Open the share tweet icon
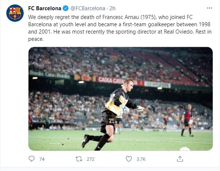This screenshot has width=220, height=171. coord(180,159)
